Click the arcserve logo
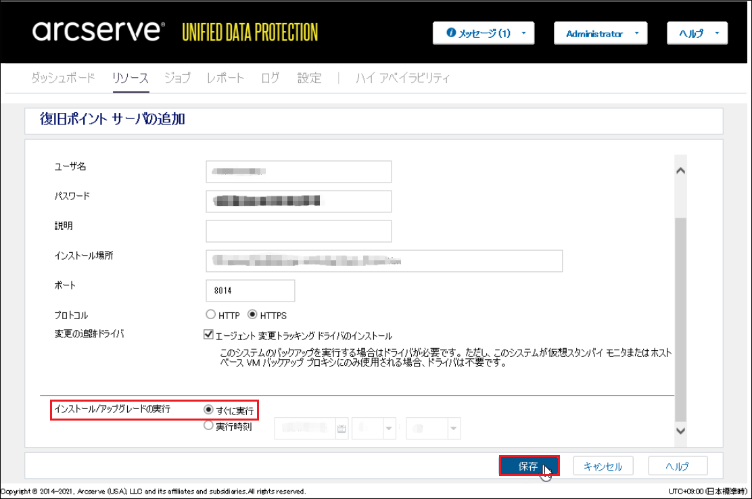This screenshot has width=752, height=499. click(98, 30)
